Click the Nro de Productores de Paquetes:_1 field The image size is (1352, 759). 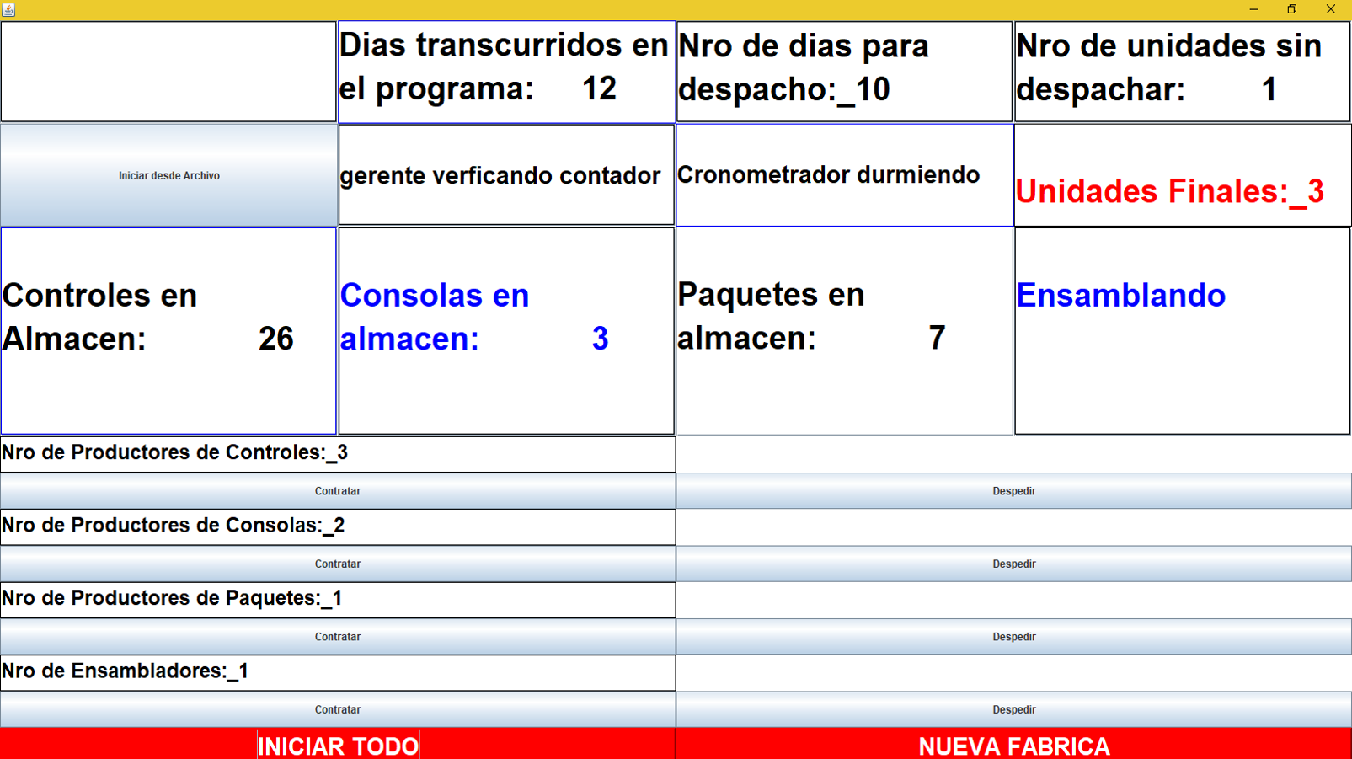coord(338,600)
